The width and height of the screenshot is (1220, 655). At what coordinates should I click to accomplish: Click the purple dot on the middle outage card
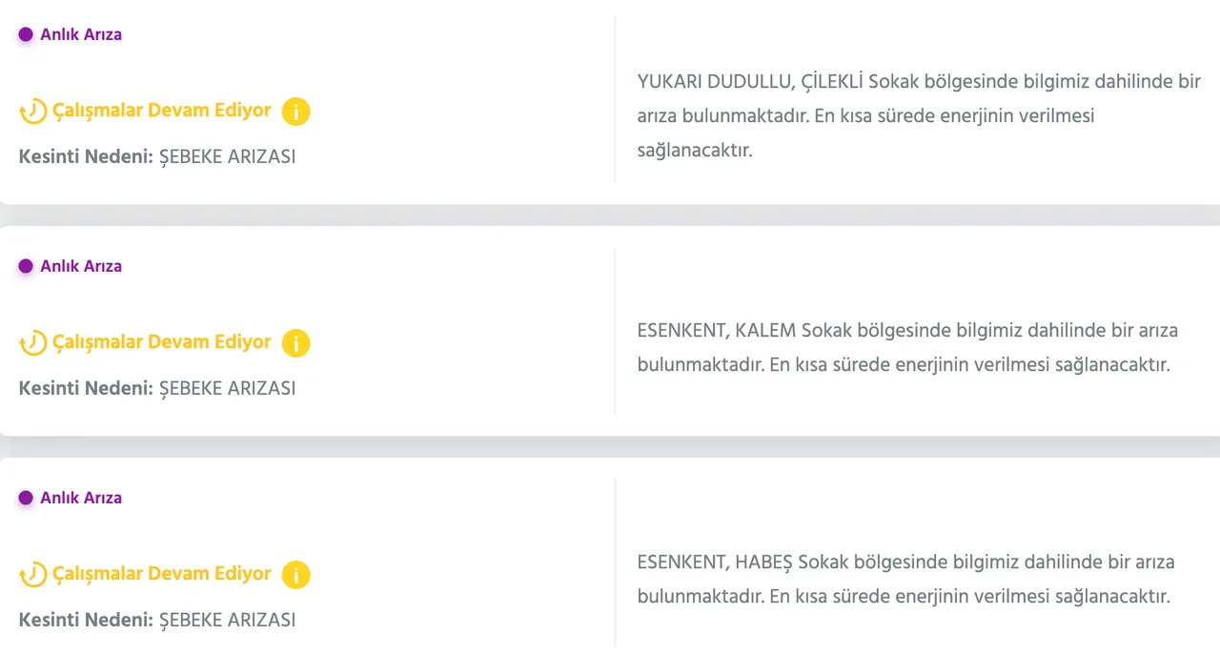pos(23,265)
